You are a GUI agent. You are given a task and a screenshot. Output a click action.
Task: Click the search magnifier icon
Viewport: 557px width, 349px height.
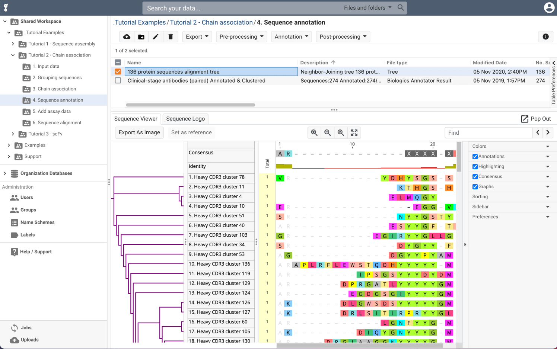(x=401, y=7)
